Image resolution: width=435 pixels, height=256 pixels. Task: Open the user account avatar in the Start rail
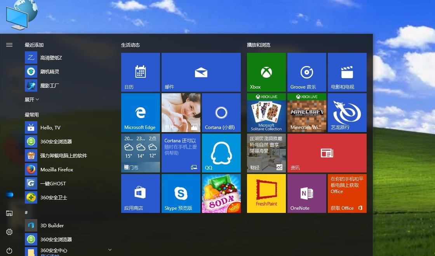(x=9, y=195)
